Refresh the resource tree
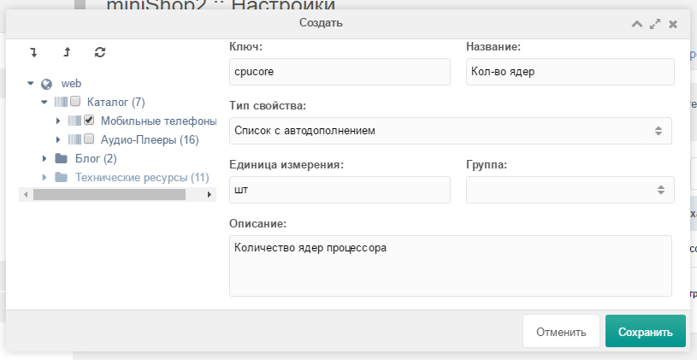The height and width of the screenshot is (360, 697). coord(100,52)
